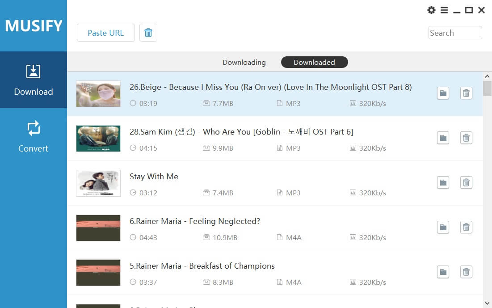This screenshot has width=492, height=308.
Task: Open file folder for Stay With Me
Action: pyautogui.click(x=443, y=182)
